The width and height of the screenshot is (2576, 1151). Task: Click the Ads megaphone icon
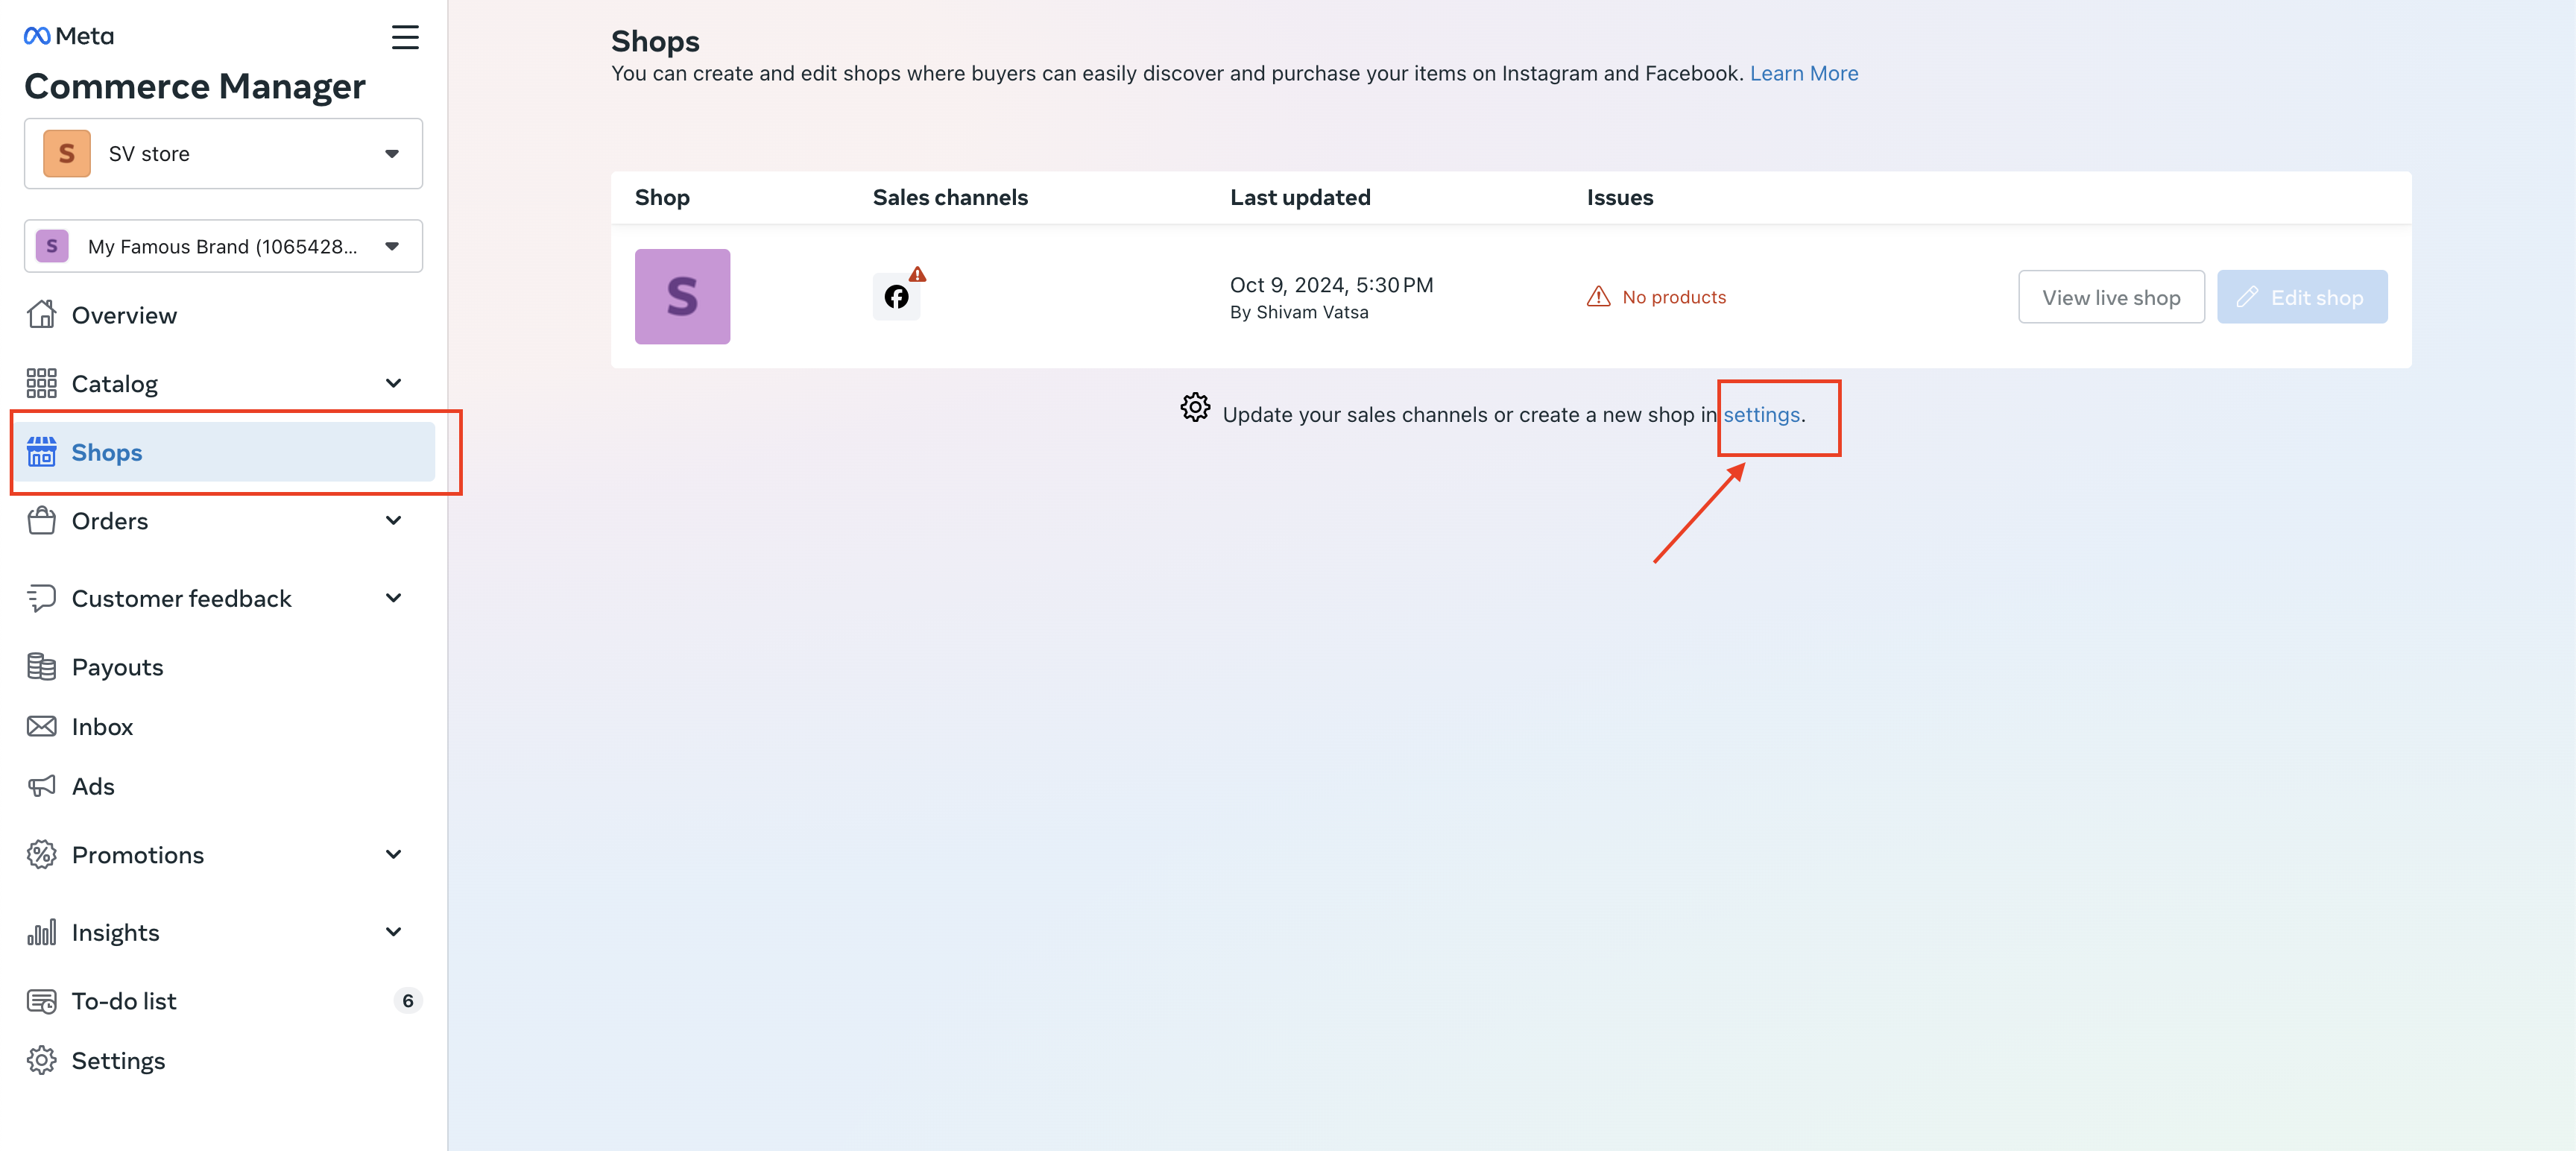pyautogui.click(x=41, y=787)
